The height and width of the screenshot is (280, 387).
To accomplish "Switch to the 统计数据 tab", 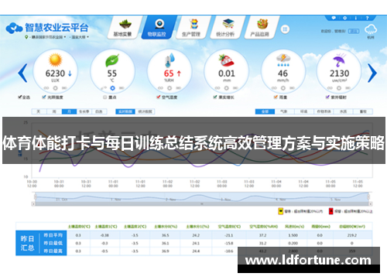I will [145, 111].
